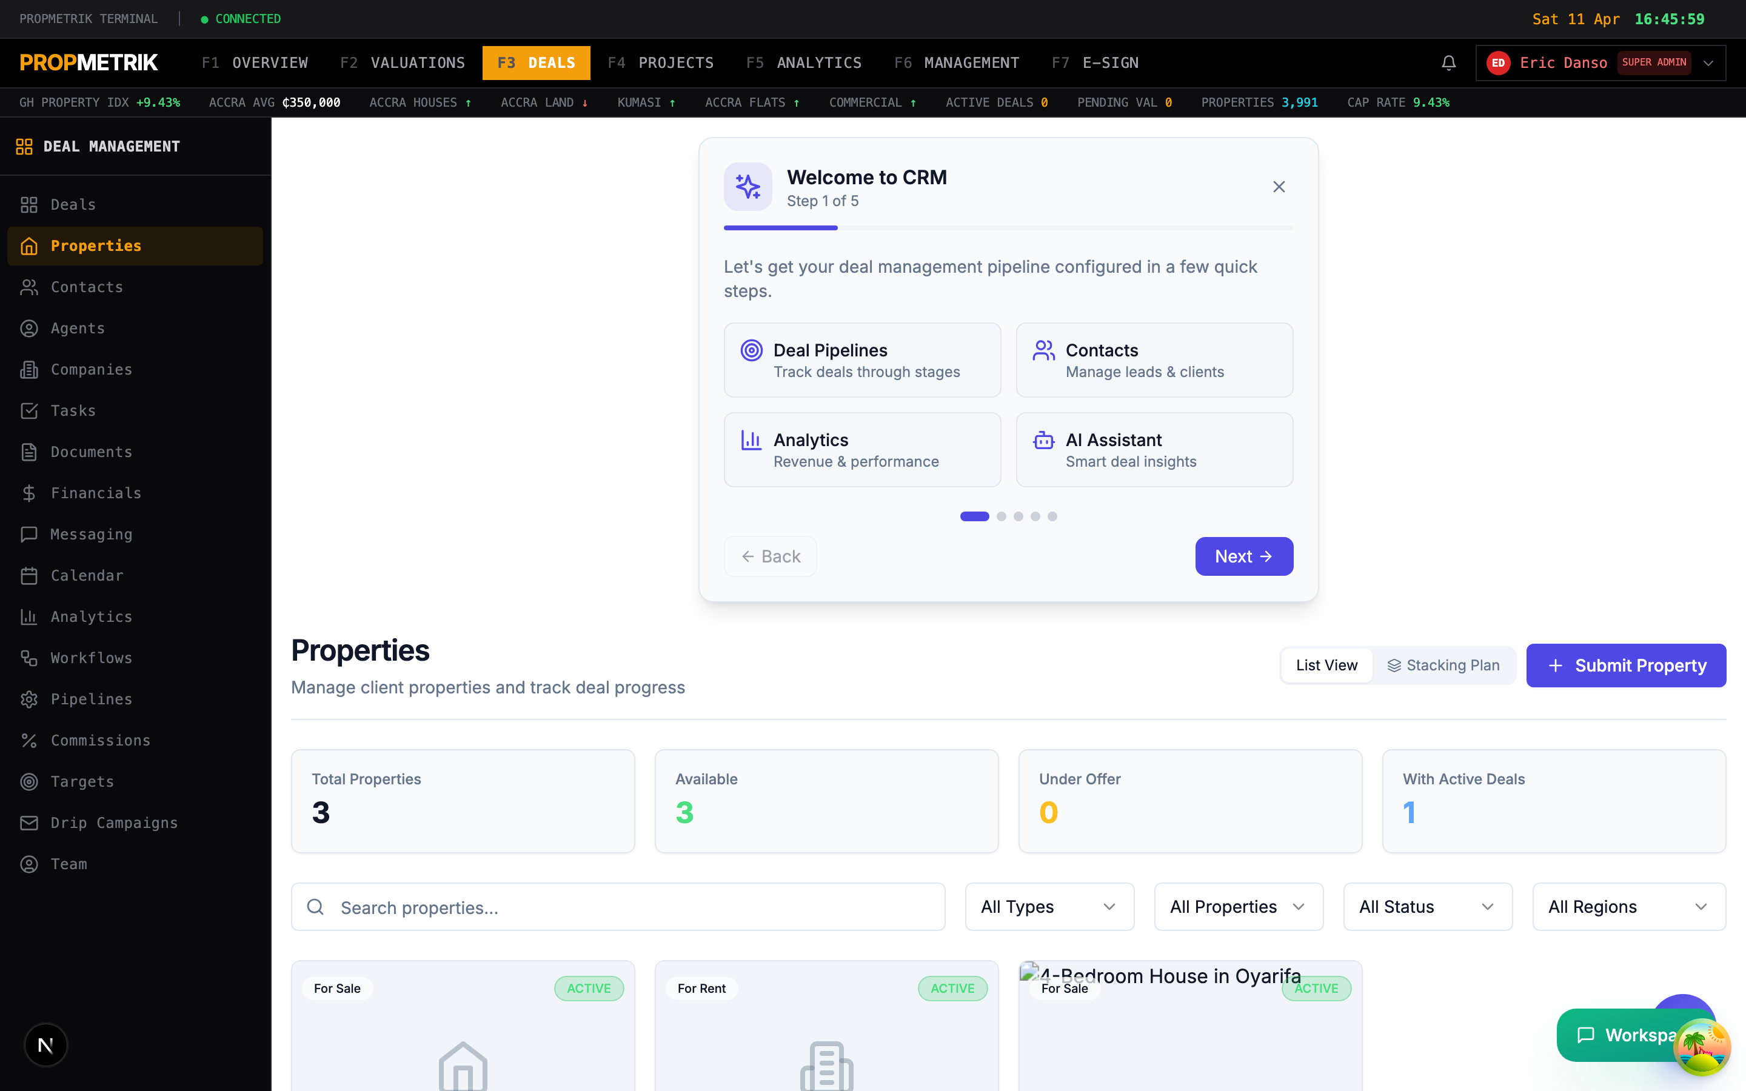
Task: Open the notifications bell icon
Action: (1448, 63)
